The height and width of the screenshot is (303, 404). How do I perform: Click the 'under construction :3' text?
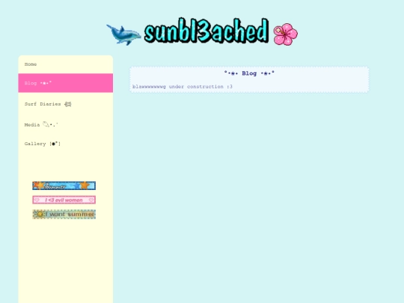pos(201,87)
